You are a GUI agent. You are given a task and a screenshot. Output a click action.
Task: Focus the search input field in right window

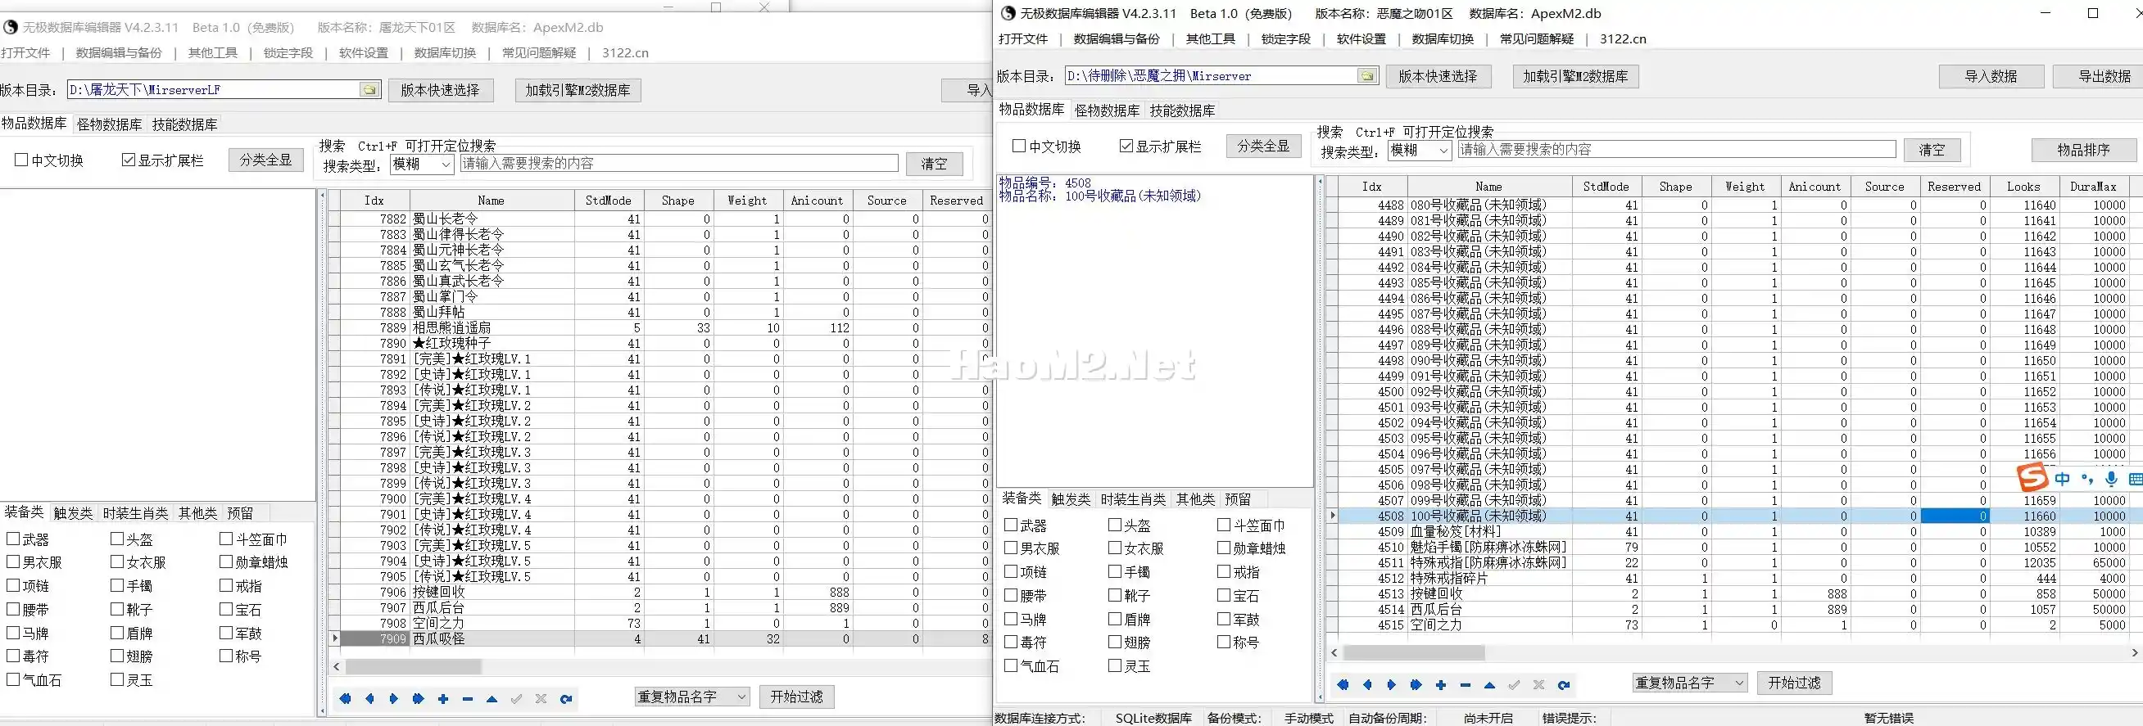pos(1676,150)
